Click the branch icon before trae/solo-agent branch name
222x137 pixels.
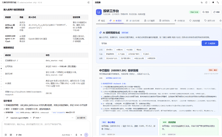click(7, 118)
